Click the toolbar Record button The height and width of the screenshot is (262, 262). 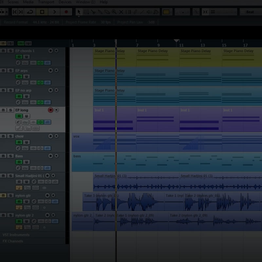(x=66, y=12)
